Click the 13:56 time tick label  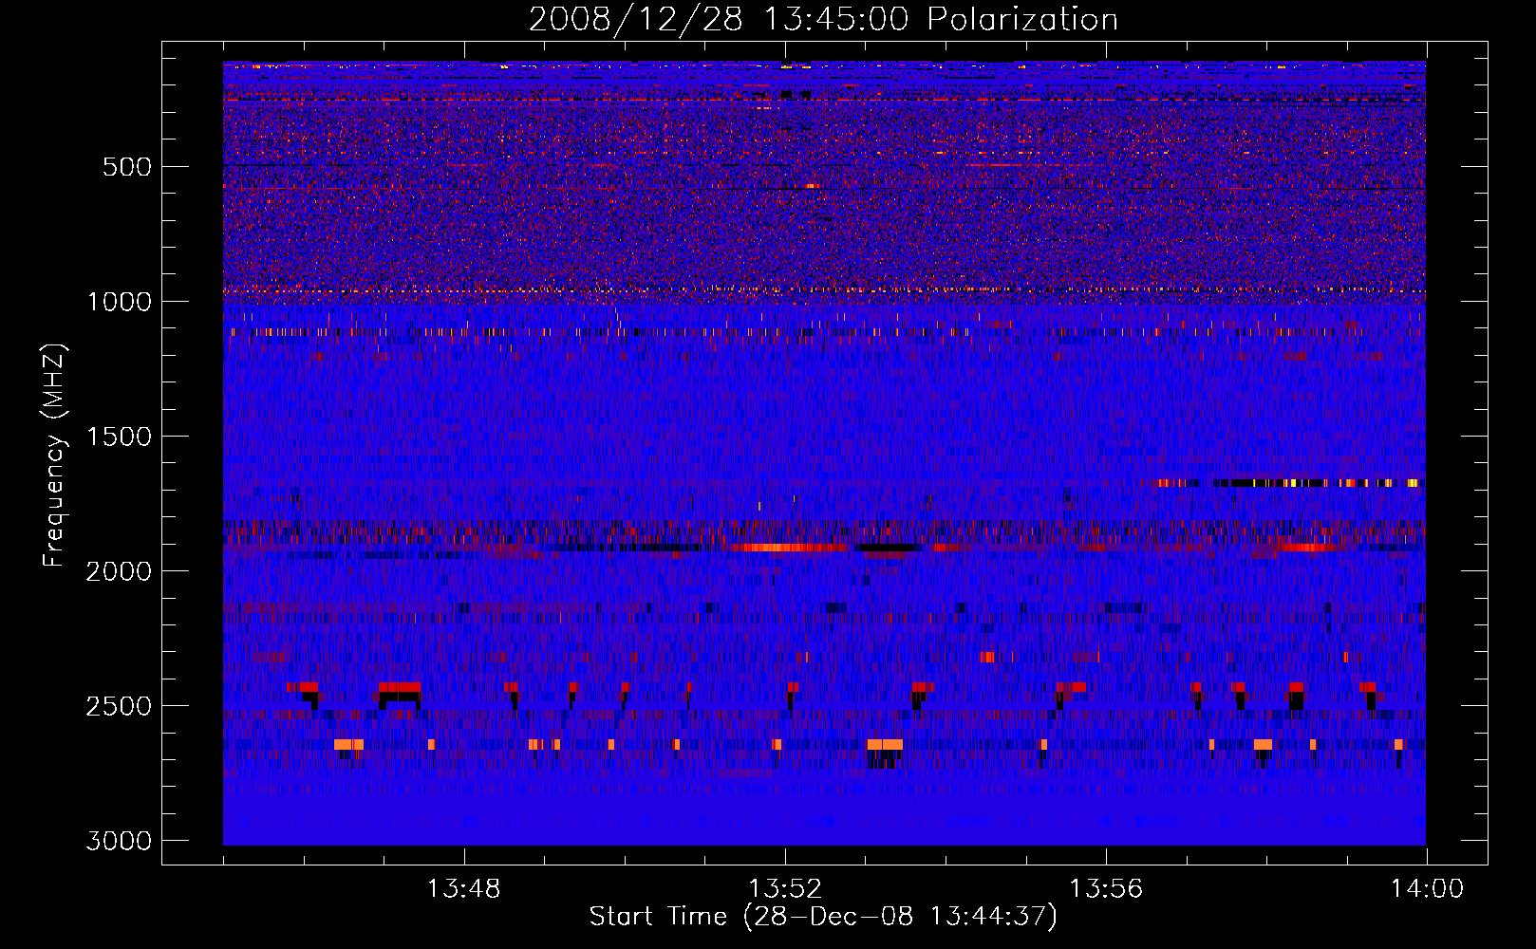1106,889
